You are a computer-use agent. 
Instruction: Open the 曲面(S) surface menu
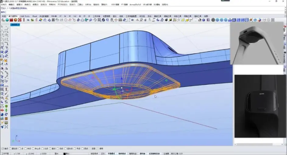36,4
